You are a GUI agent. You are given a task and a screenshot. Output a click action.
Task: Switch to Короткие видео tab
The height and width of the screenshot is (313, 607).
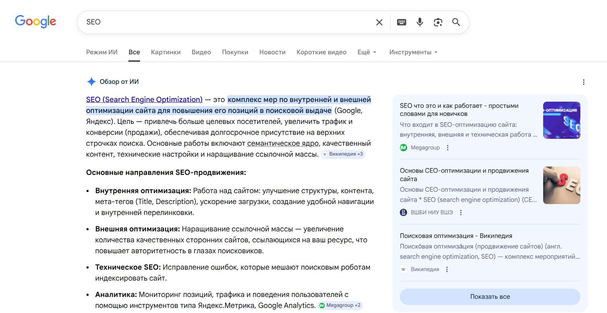[321, 52]
